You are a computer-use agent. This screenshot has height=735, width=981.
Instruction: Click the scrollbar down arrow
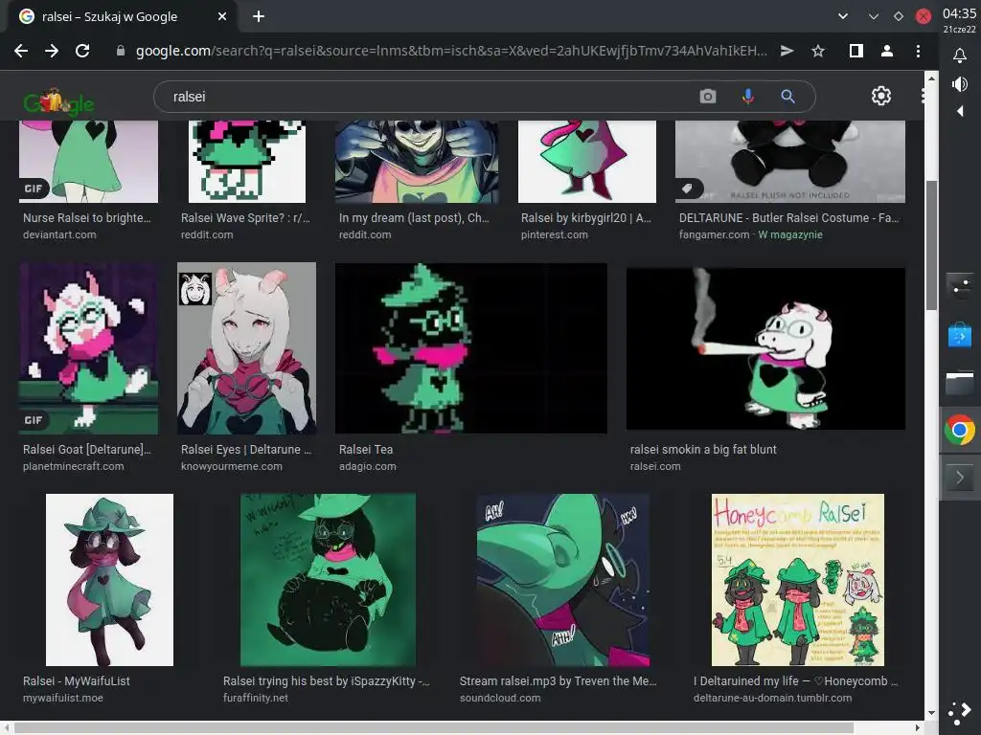tap(931, 712)
